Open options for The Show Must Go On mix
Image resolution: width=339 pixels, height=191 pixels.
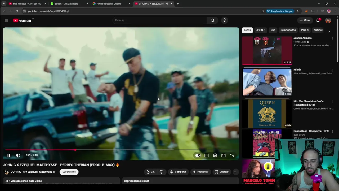[332, 102]
